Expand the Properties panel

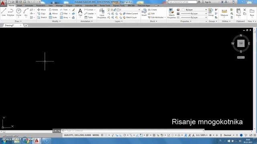pyautogui.click(x=186, y=21)
